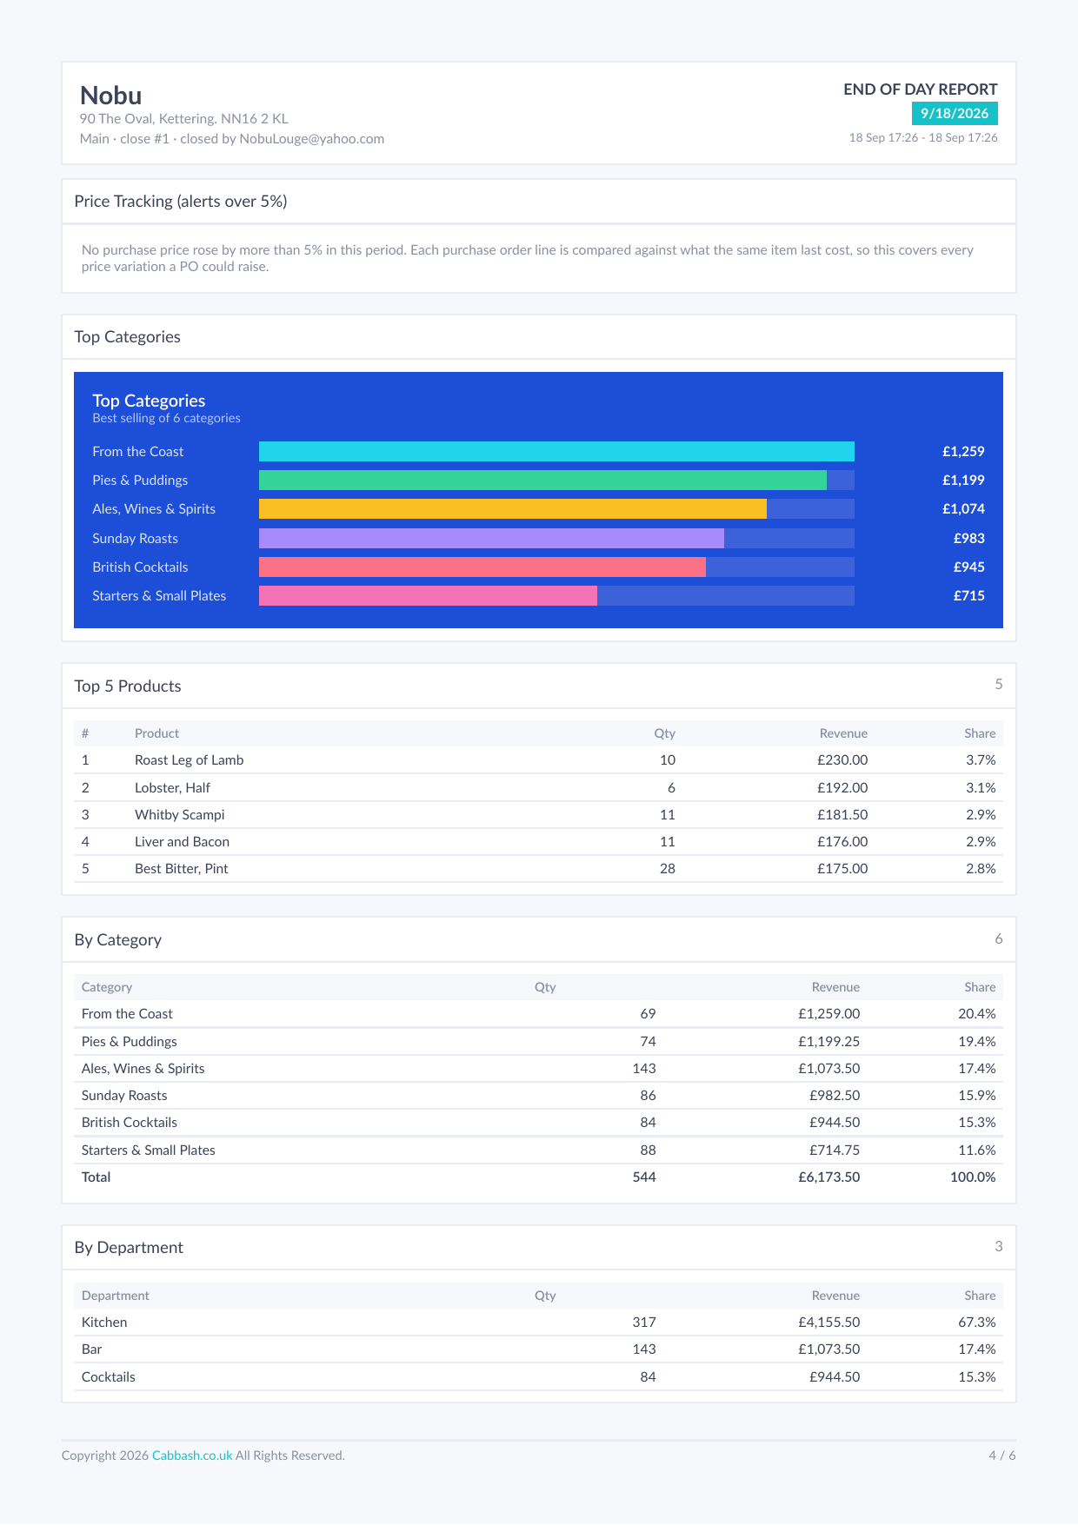
Task: Select the £4,155.50 Kitchen revenue
Action: pyautogui.click(x=829, y=1323)
